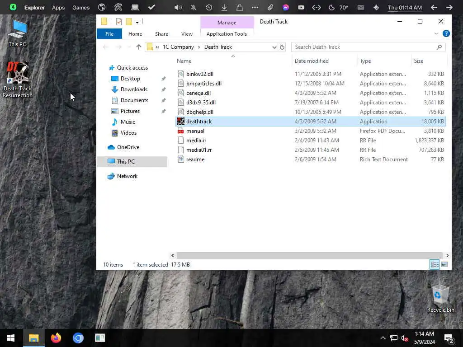Open the tools icon in top bar

pos(118,7)
